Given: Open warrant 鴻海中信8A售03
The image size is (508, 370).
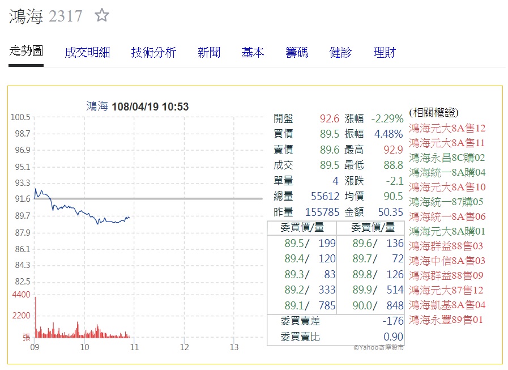Looking at the screenshot, I should 447,261.
